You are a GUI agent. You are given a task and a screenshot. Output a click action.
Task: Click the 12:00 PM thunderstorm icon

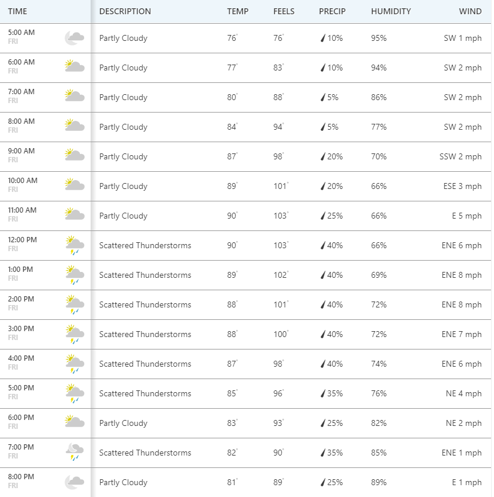[74, 245]
